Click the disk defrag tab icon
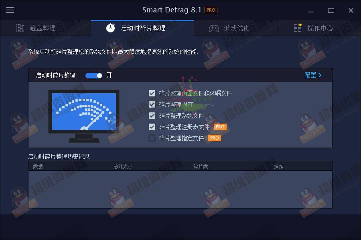Image resolution: width=361 pixels, height=240 pixels. point(20,28)
